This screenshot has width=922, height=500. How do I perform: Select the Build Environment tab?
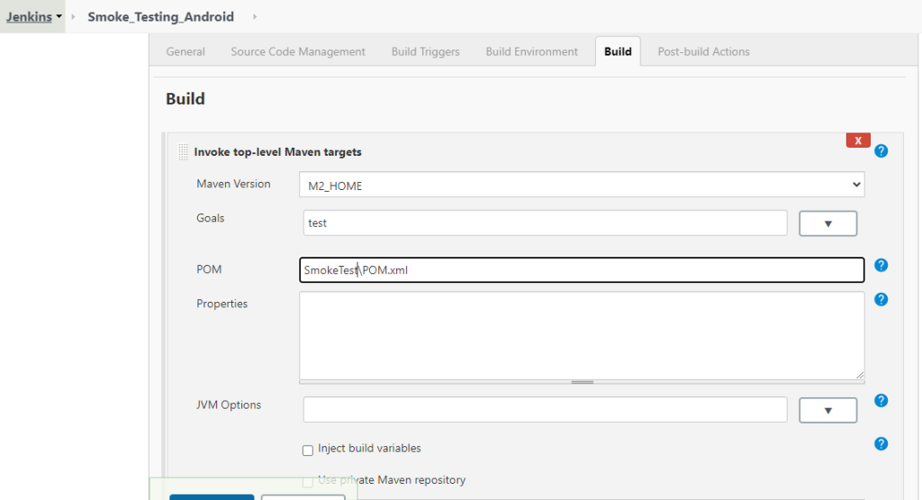[531, 51]
